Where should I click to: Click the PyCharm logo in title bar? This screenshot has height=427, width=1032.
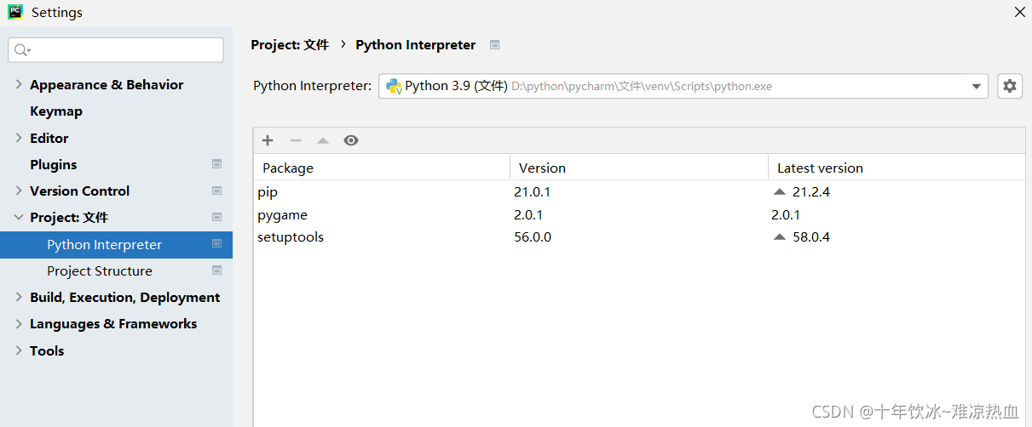point(15,12)
